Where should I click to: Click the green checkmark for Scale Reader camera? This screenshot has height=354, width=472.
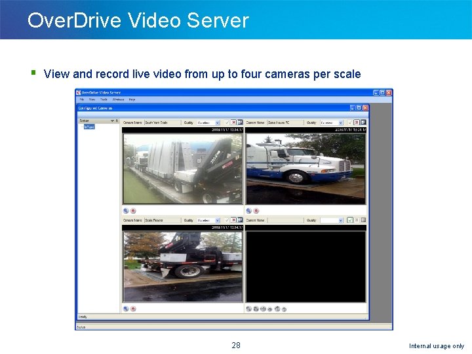click(x=227, y=220)
